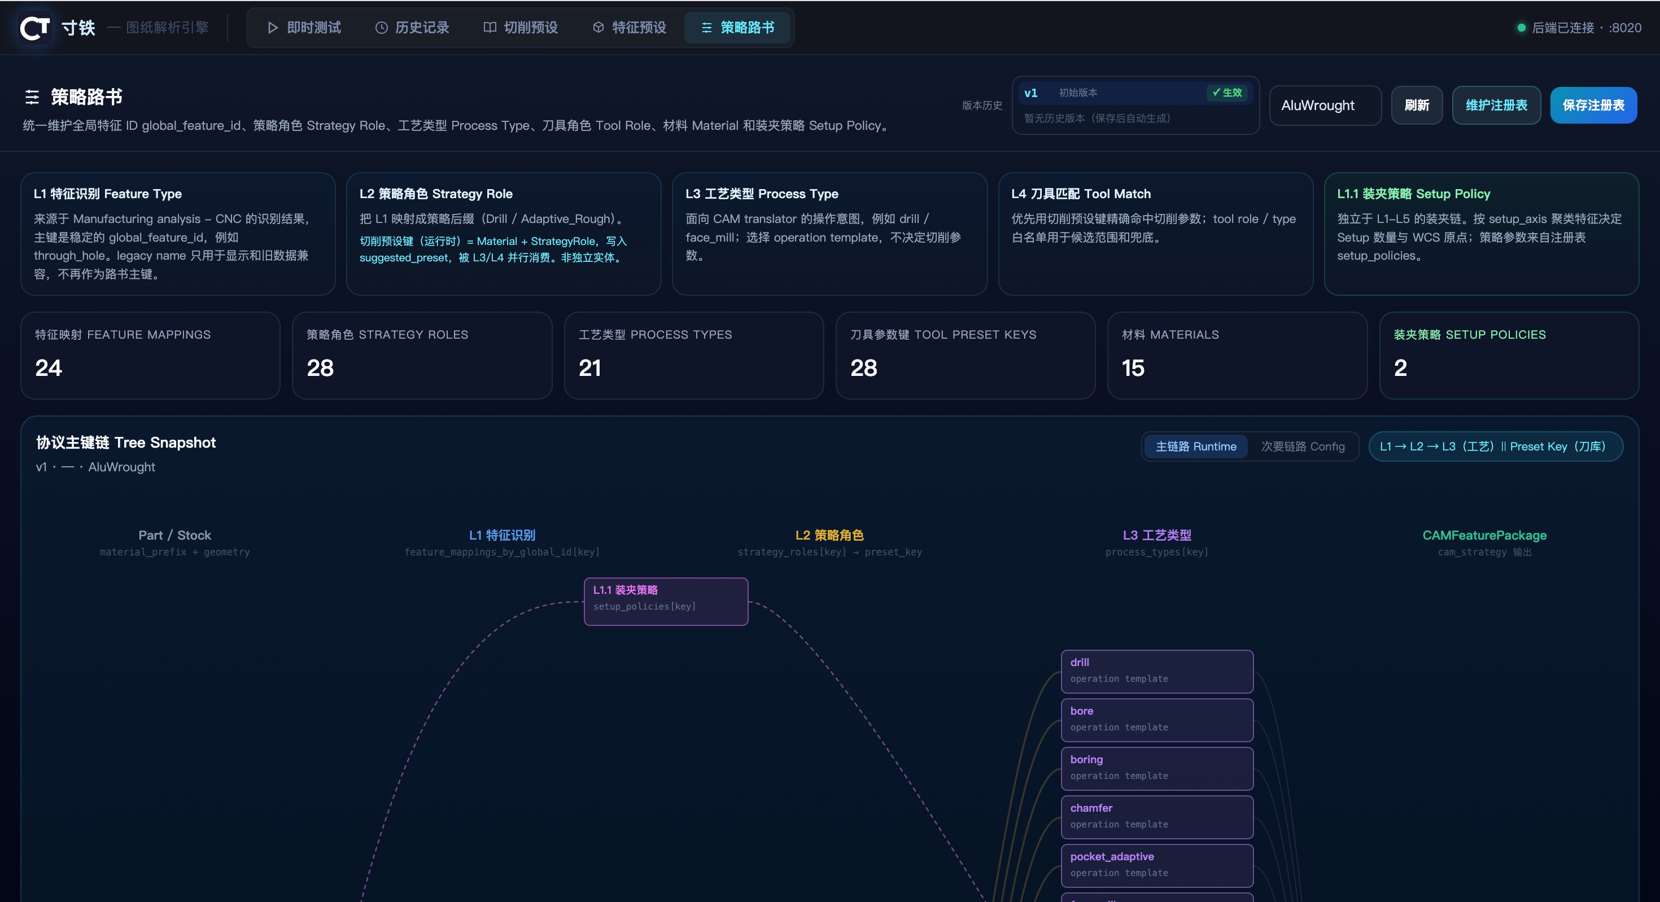Go to the 切削预设 tab
1660x902 pixels.
(x=521, y=28)
